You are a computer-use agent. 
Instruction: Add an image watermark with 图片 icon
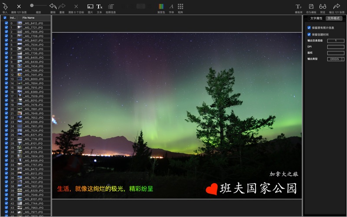[x=90, y=7]
